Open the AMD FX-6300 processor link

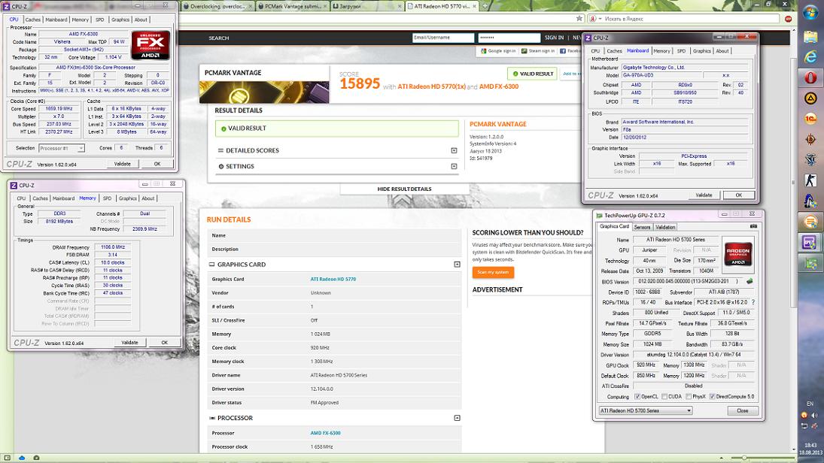(x=325, y=433)
